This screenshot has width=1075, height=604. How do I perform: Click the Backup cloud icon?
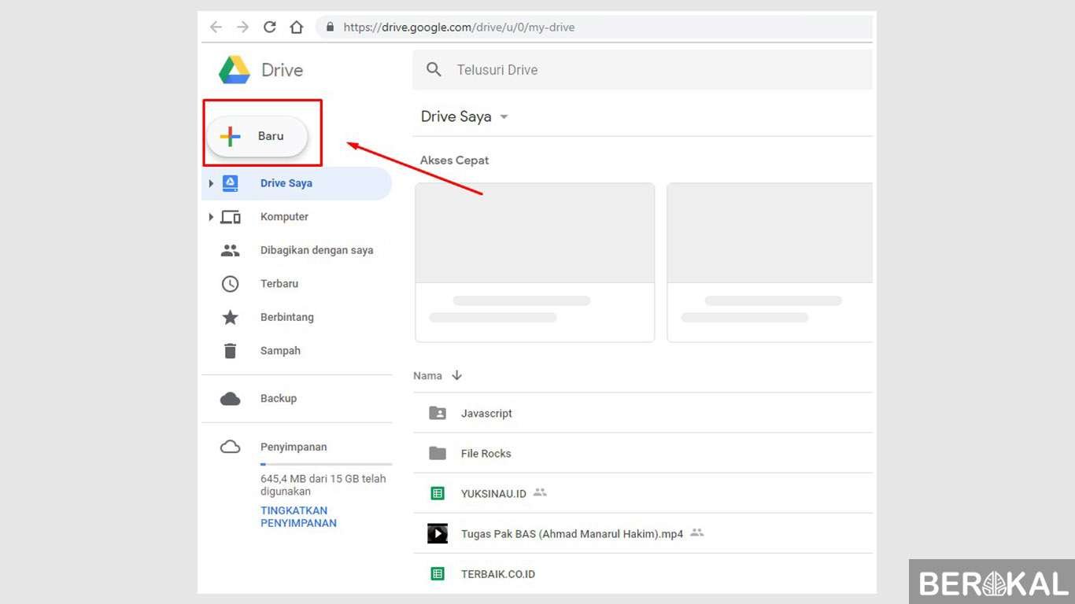pos(230,399)
